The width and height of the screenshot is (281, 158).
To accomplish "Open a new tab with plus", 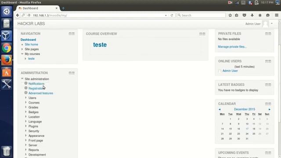I will (x=63, y=8).
